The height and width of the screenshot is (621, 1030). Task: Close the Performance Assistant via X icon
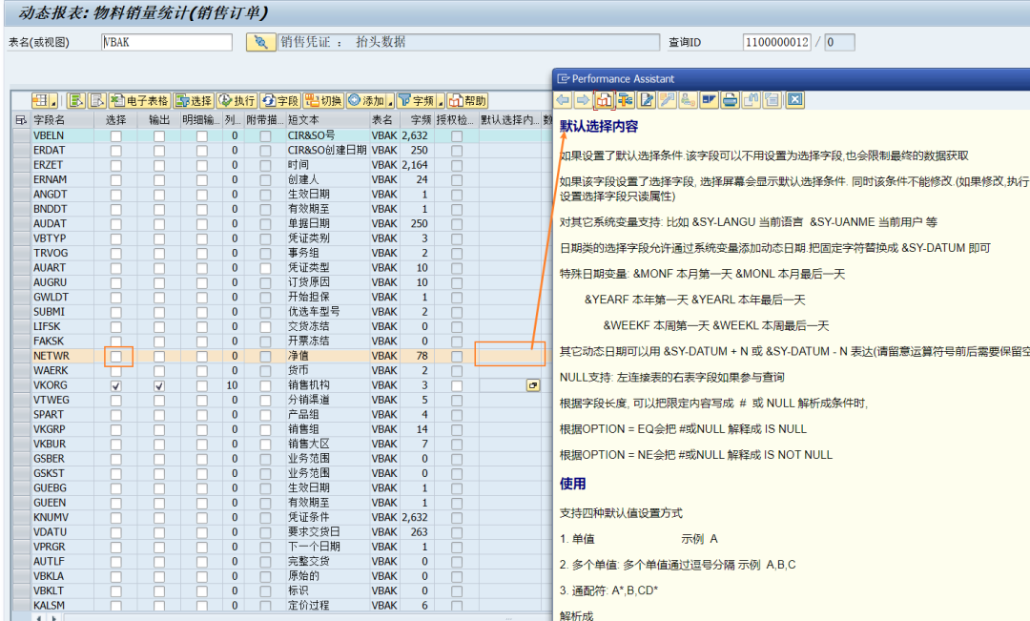pyautogui.click(x=794, y=100)
